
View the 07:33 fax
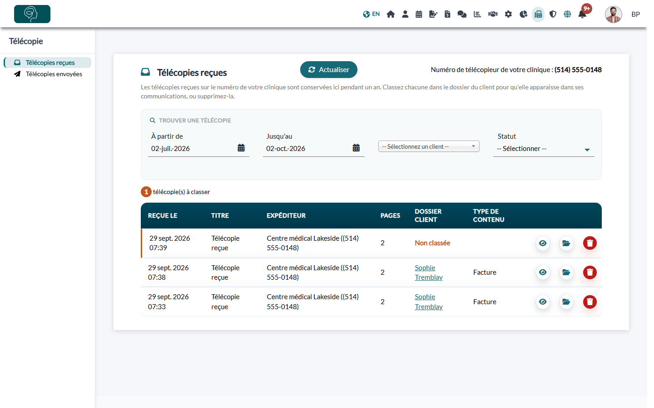(543, 302)
